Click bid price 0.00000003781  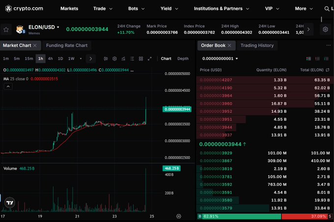click(216, 177)
